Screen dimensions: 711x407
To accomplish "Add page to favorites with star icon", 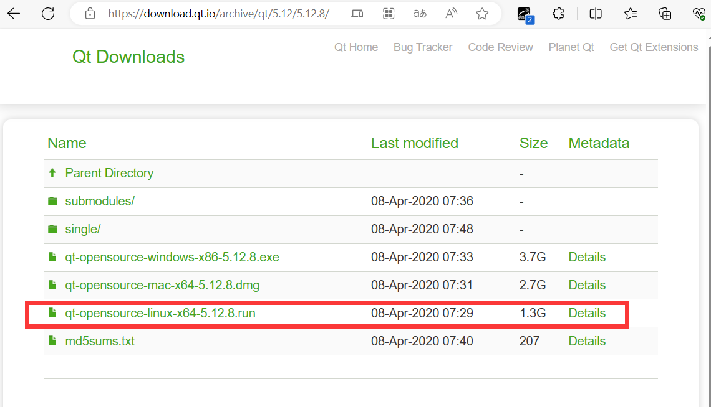I will 482,14.
